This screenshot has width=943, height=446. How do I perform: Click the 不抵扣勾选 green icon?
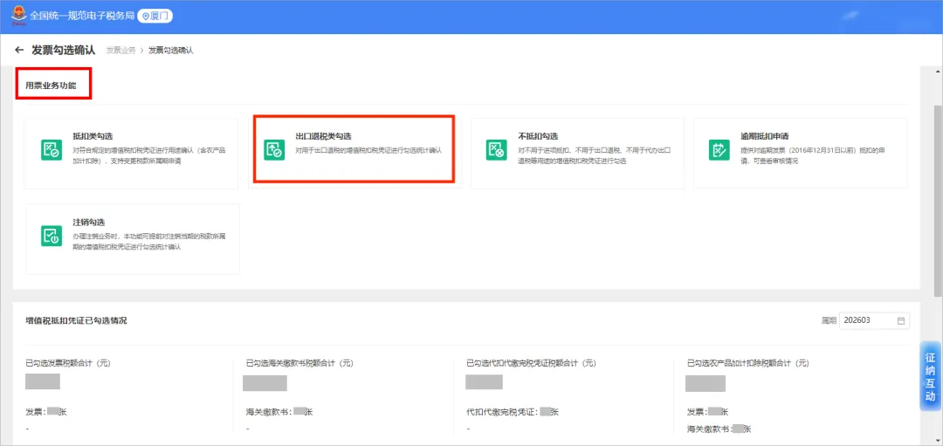[x=497, y=149]
